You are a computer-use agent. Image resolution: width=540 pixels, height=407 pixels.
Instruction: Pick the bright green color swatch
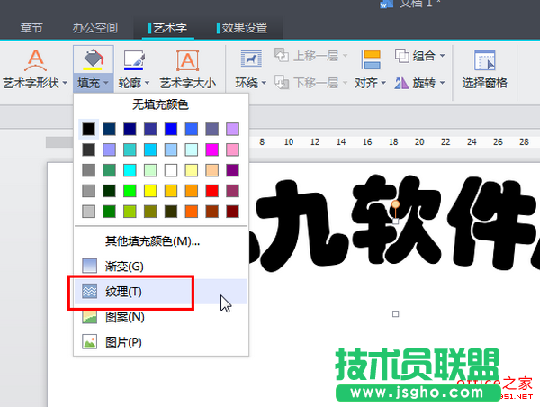pyautogui.click(x=130, y=191)
